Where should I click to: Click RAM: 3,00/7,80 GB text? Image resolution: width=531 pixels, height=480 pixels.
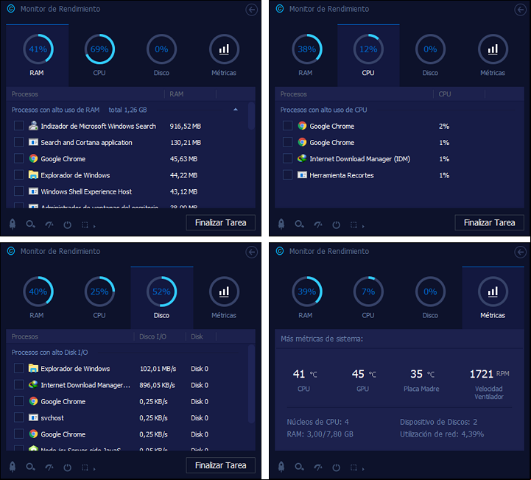pyautogui.click(x=320, y=434)
